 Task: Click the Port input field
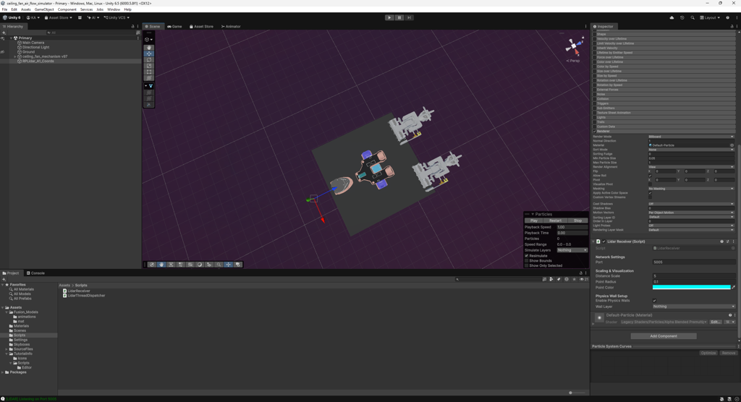click(x=694, y=262)
